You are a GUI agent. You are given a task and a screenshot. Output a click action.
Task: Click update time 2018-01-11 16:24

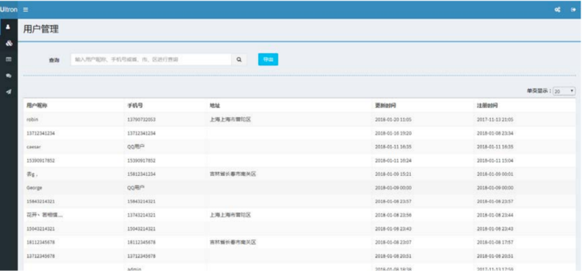click(x=393, y=161)
